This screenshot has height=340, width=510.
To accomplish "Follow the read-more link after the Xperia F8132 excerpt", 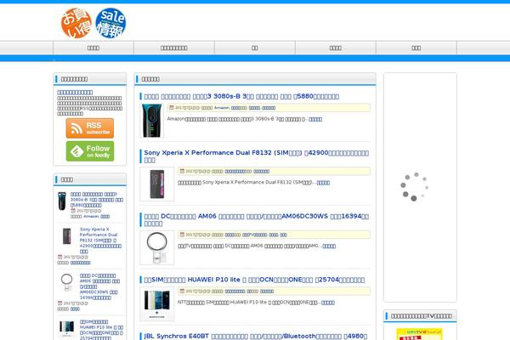I will tap(323, 183).
